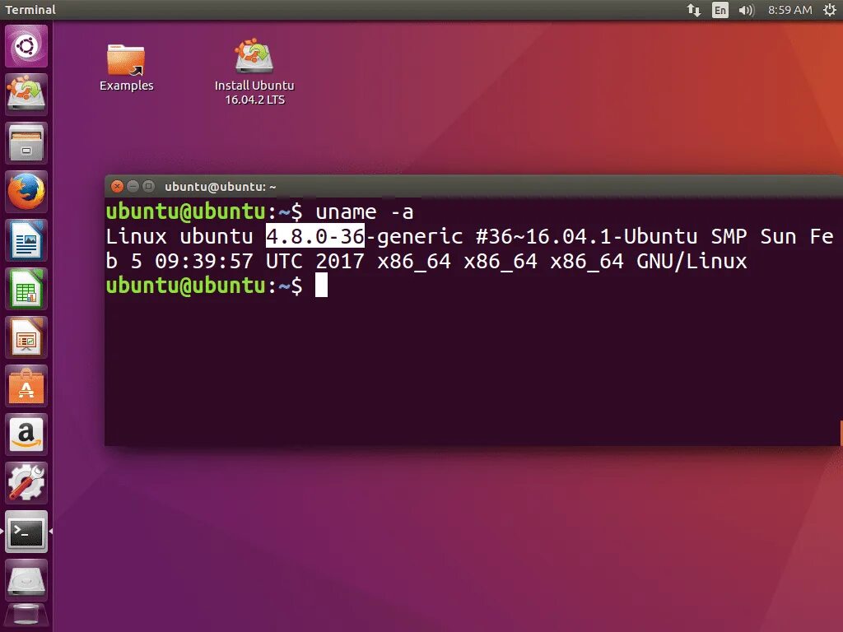
Task: Click 'GNU/Linux' in the terminal output
Action: click(x=692, y=261)
